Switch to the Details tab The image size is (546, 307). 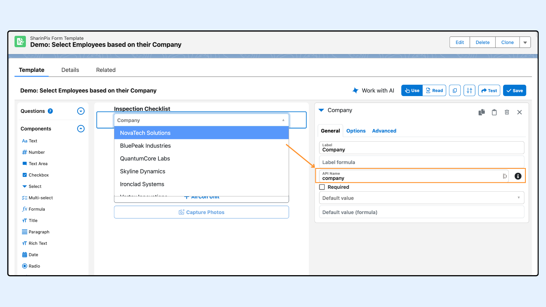click(x=70, y=70)
